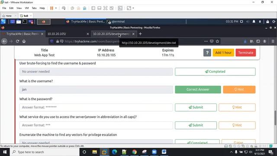Save page to Pocket
This screenshot has height=156, width=277.
click(x=212, y=41)
